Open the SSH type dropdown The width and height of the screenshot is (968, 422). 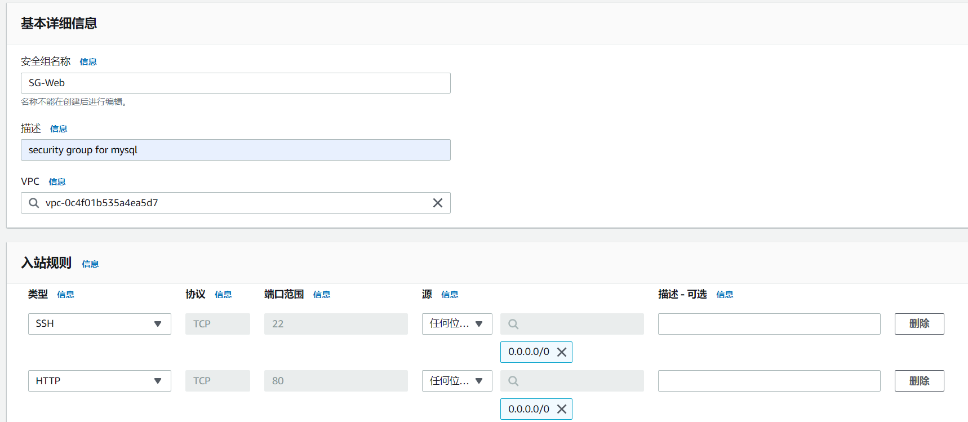(100, 324)
